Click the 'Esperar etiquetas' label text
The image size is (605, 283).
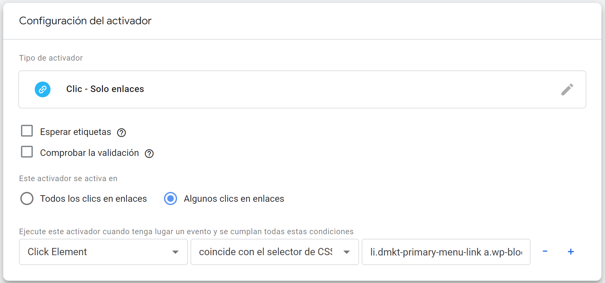click(75, 132)
